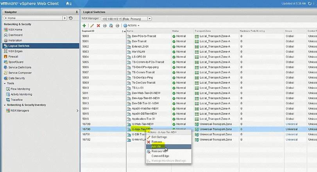Click the navigation history clock icon
Screen dimensions: 317x172
coord(70,18)
